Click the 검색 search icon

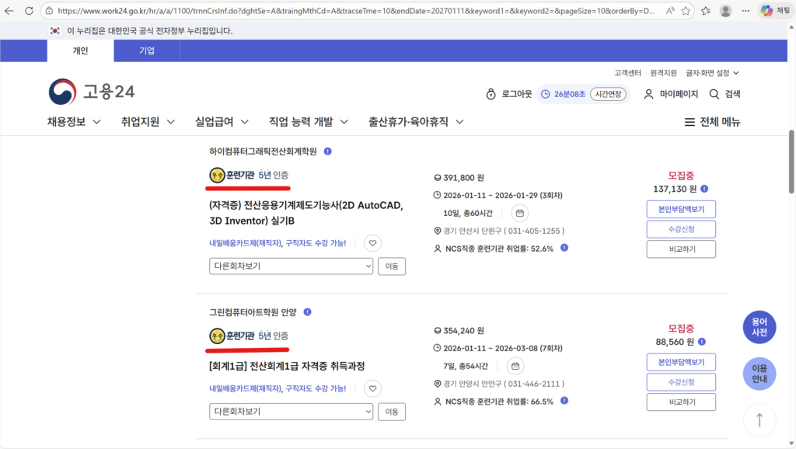pos(714,93)
